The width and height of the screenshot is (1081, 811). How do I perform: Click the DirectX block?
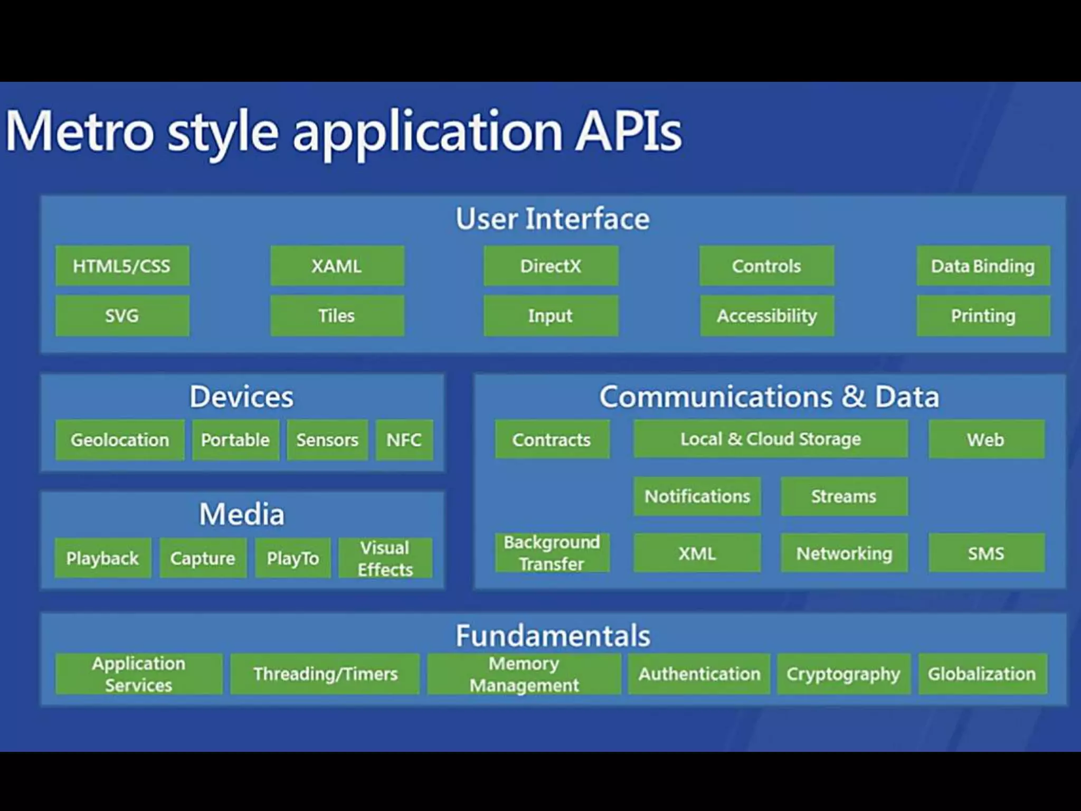coord(551,266)
